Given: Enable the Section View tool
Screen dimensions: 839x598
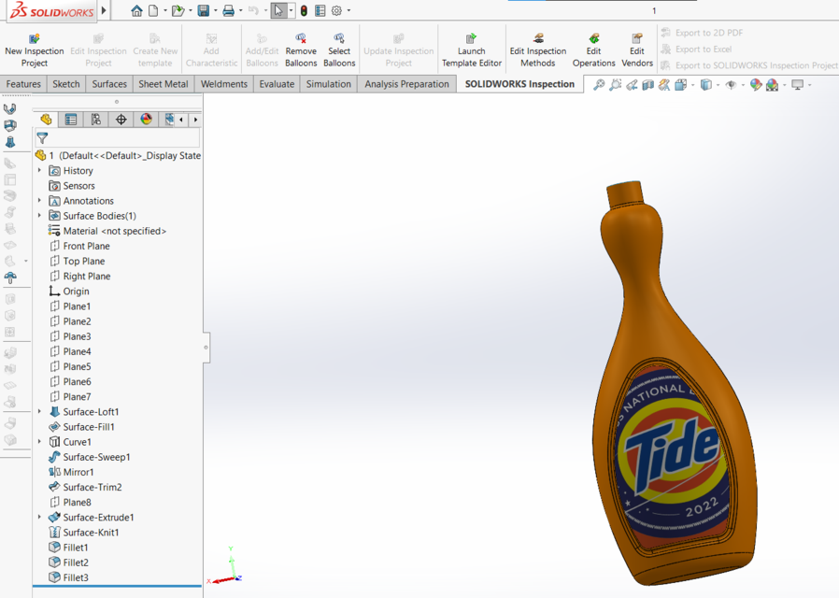Looking at the screenshot, I should tap(648, 84).
